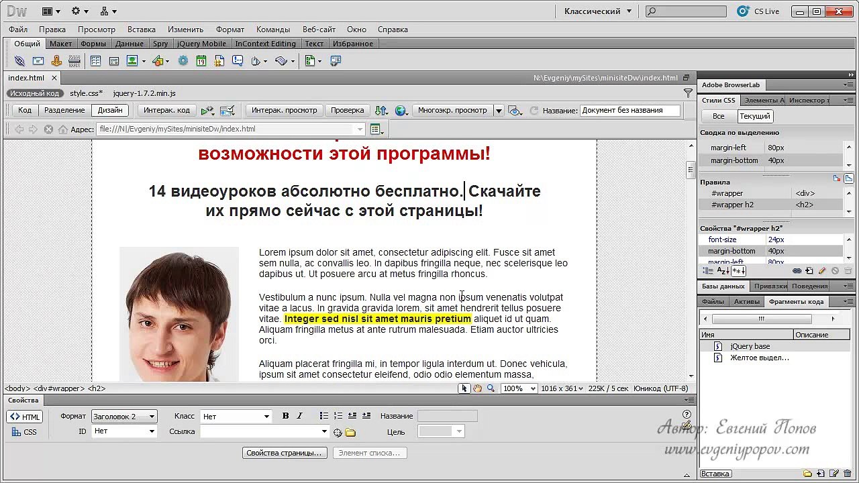Open the style.css* related file
859x483 pixels.
87,93
